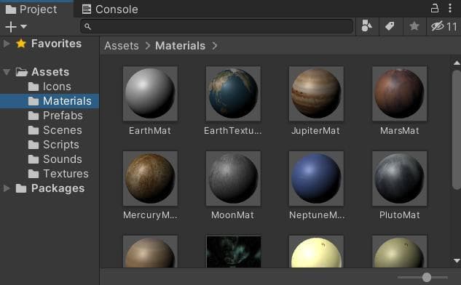This screenshot has width=461, height=285.
Task: Click the plus create asset button
Action: (x=11, y=27)
